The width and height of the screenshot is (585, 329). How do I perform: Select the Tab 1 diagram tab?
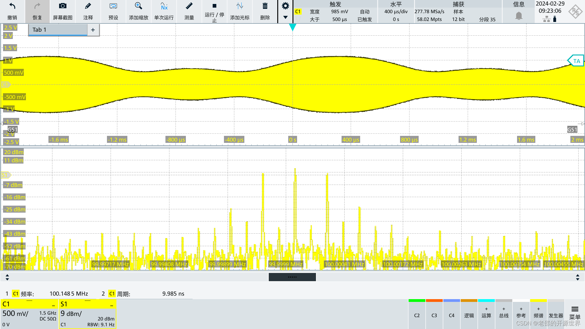click(58, 30)
